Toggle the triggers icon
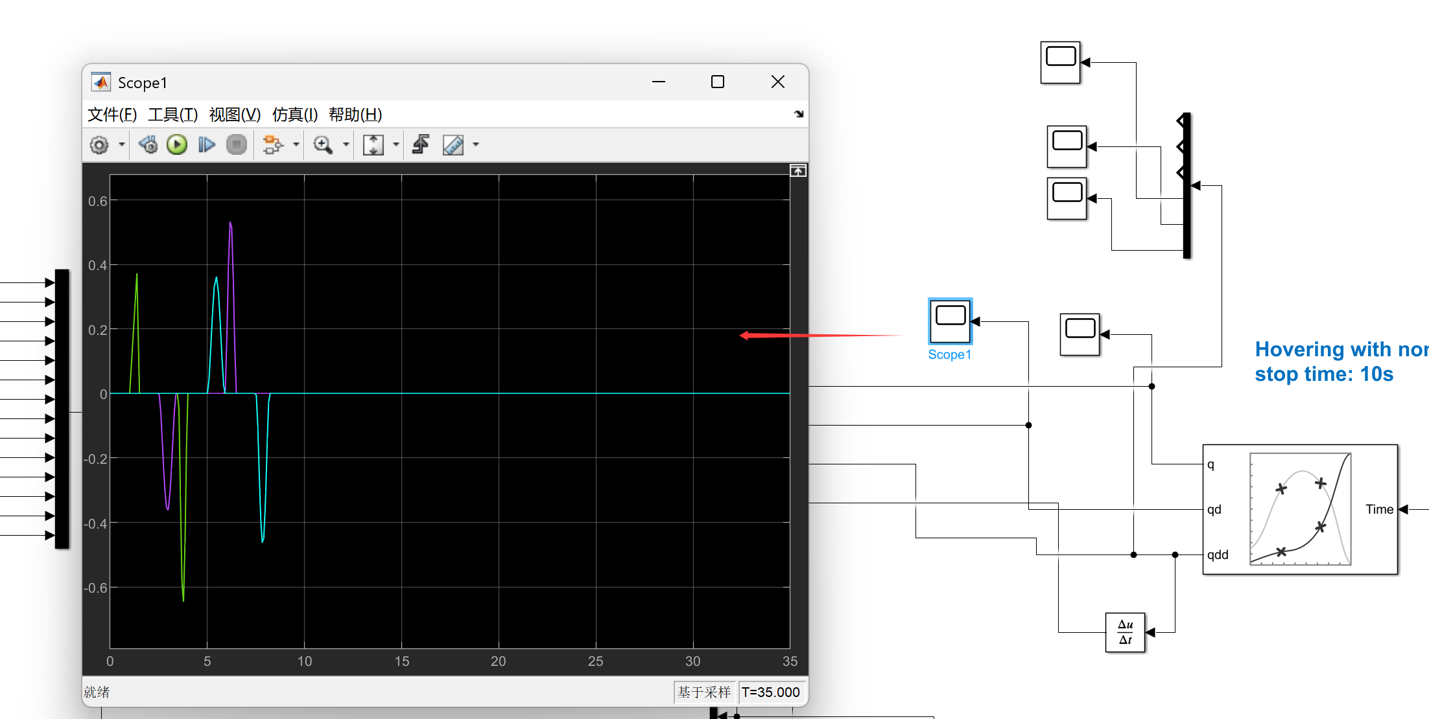This screenshot has height=719, width=1429. tap(421, 144)
